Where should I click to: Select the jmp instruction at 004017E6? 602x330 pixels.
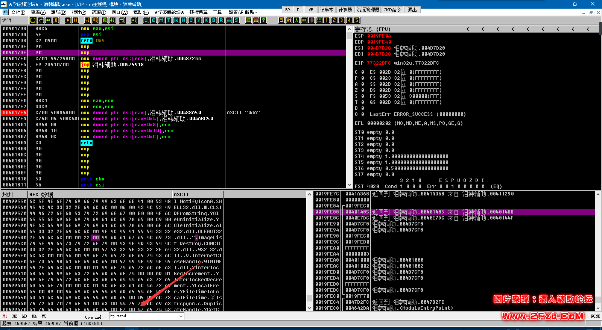coord(85,65)
